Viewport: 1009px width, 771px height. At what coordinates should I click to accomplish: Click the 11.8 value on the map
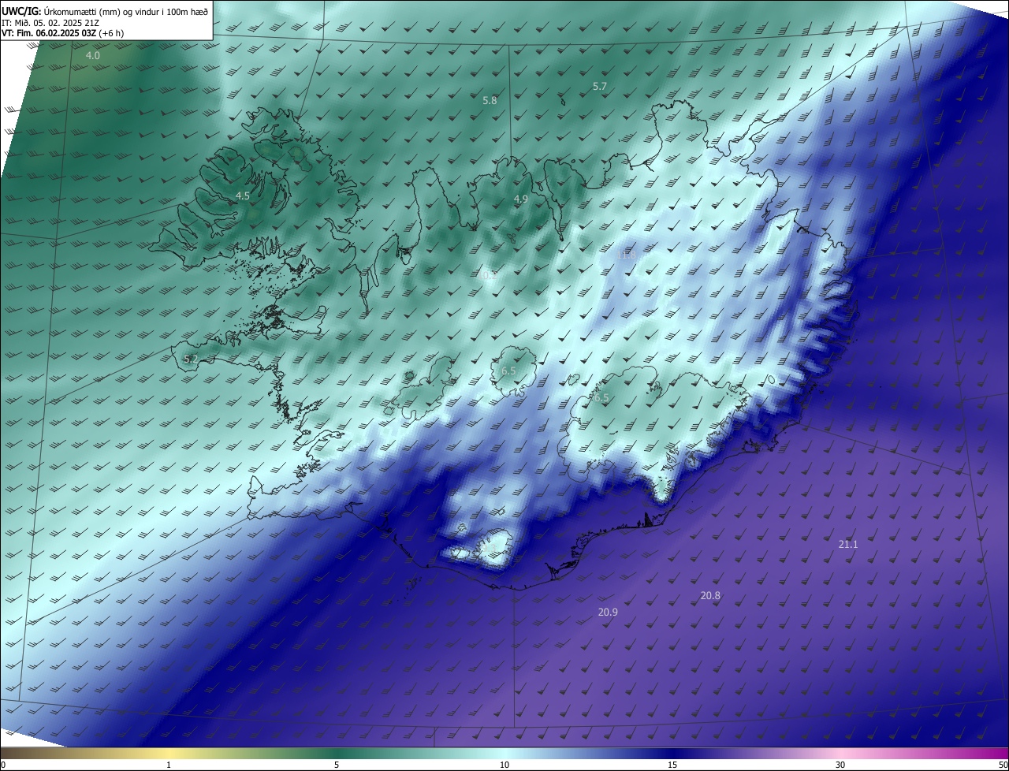click(626, 255)
